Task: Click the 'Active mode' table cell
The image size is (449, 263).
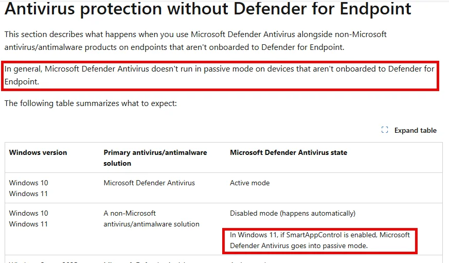Action: 249,183
